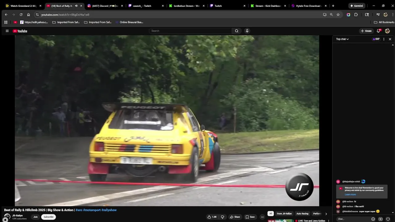Open the #rallyshow hashtag link
The width and height of the screenshot is (395, 222).
[x=109, y=210]
